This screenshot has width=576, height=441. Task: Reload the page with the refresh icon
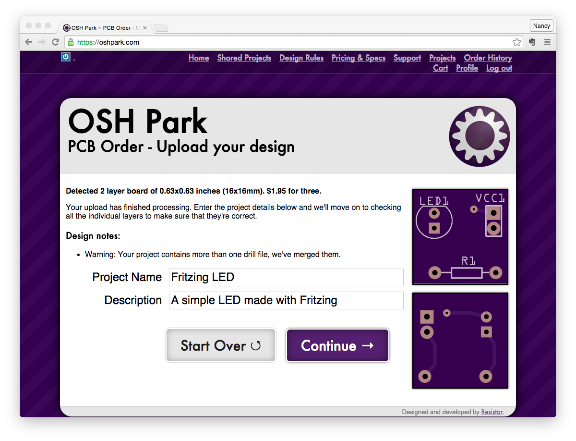pos(56,42)
